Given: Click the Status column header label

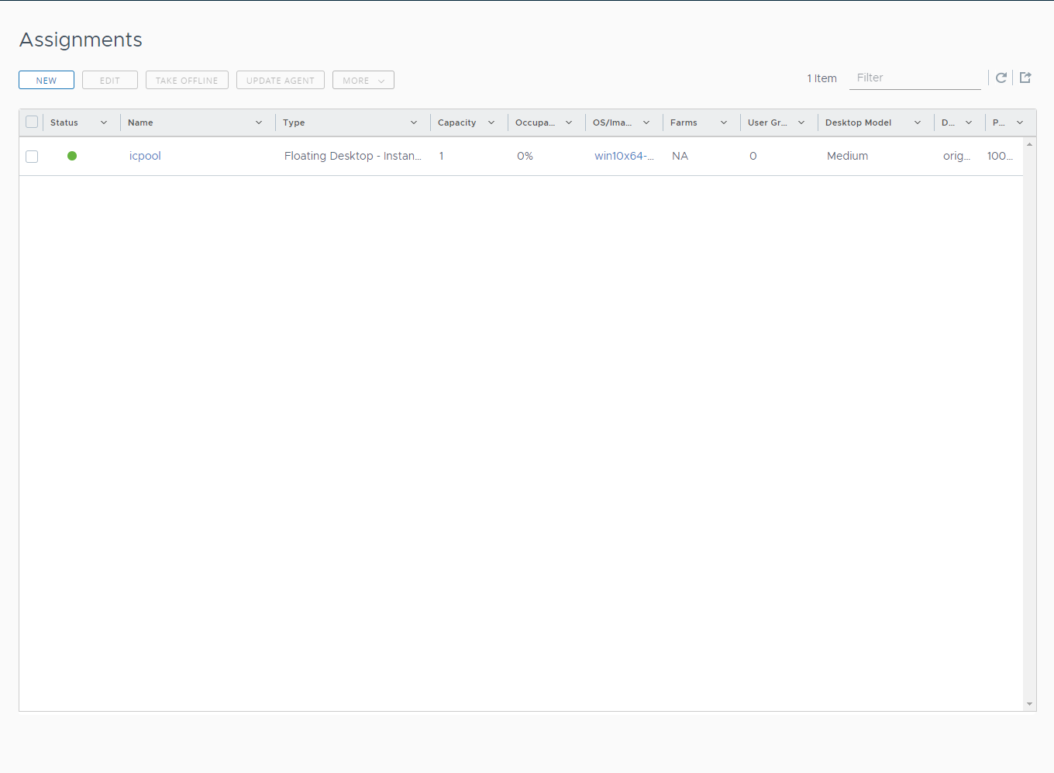Looking at the screenshot, I should (64, 123).
